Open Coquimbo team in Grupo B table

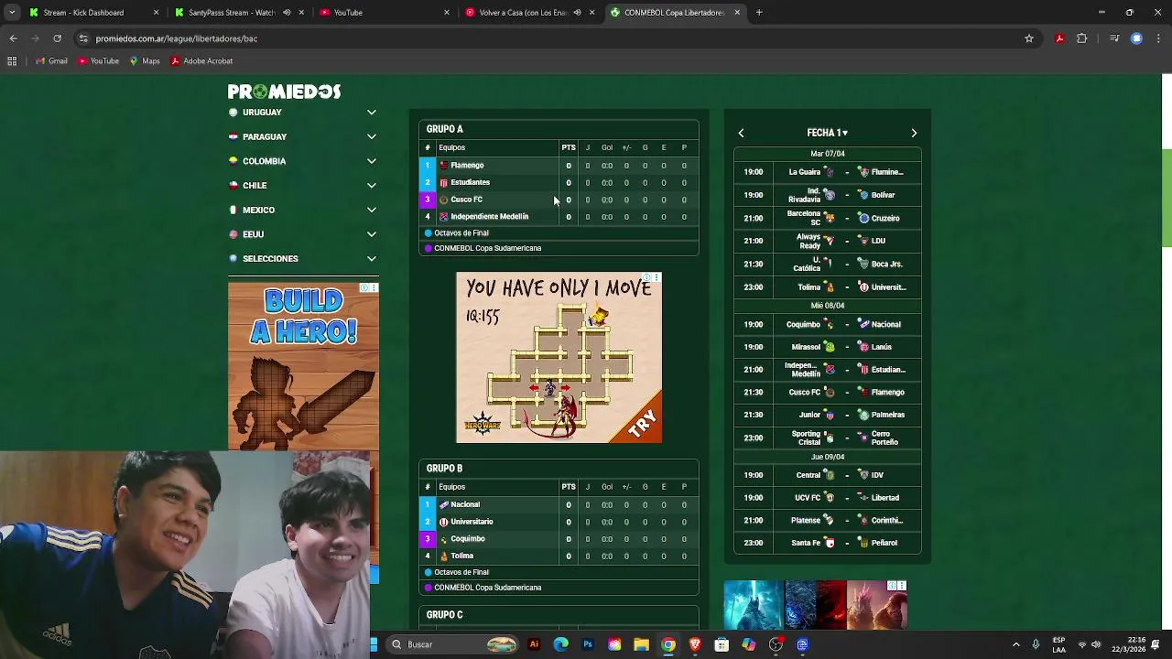click(x=467, y=539)
